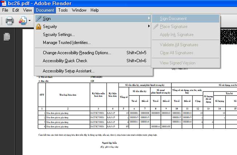Choose Security Settings... menu entry

coord(93,35)
